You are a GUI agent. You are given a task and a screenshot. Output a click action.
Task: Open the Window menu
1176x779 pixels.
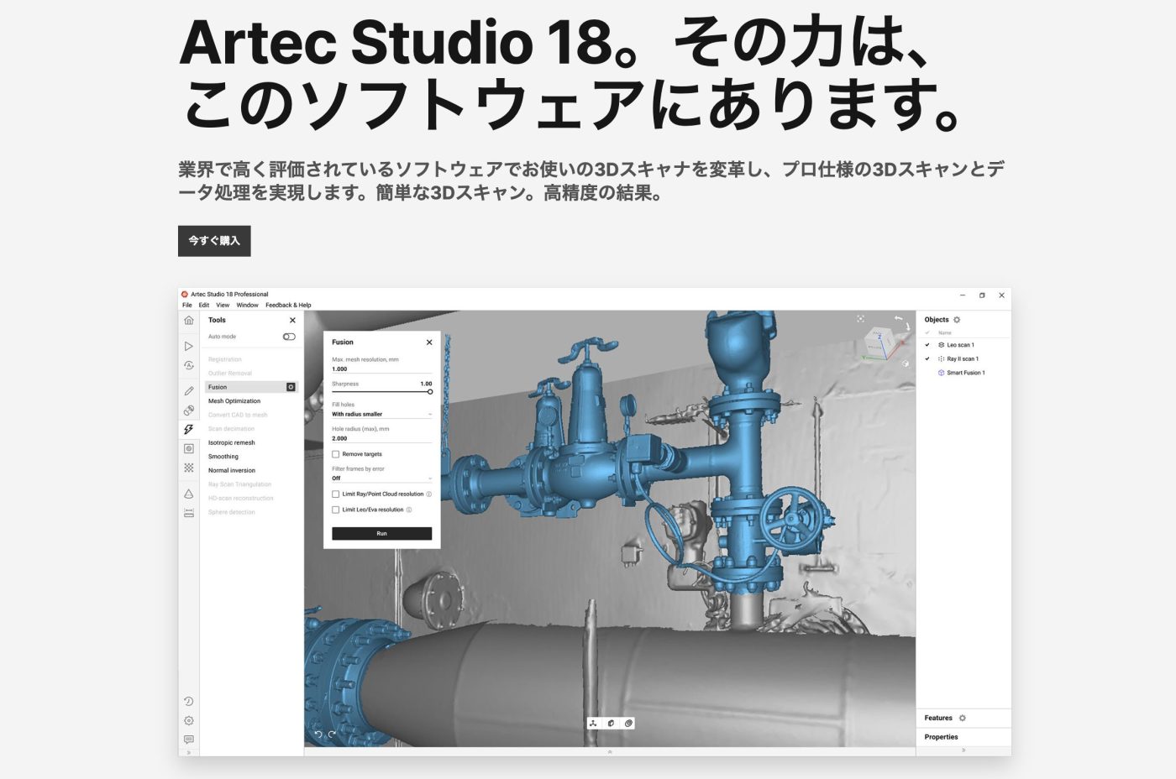[x=248, y=306]
